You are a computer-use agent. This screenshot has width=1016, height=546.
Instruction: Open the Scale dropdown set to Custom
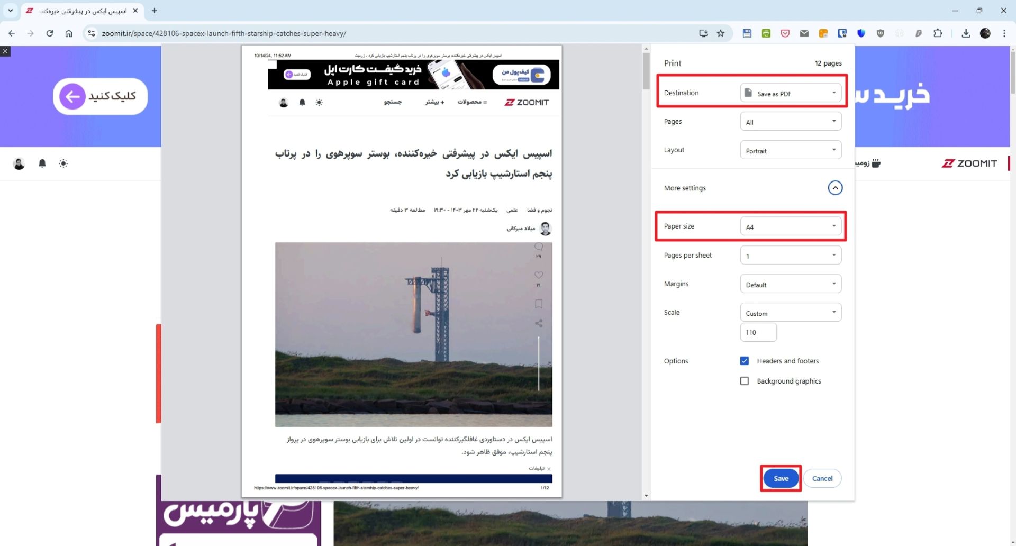point(791,313)
